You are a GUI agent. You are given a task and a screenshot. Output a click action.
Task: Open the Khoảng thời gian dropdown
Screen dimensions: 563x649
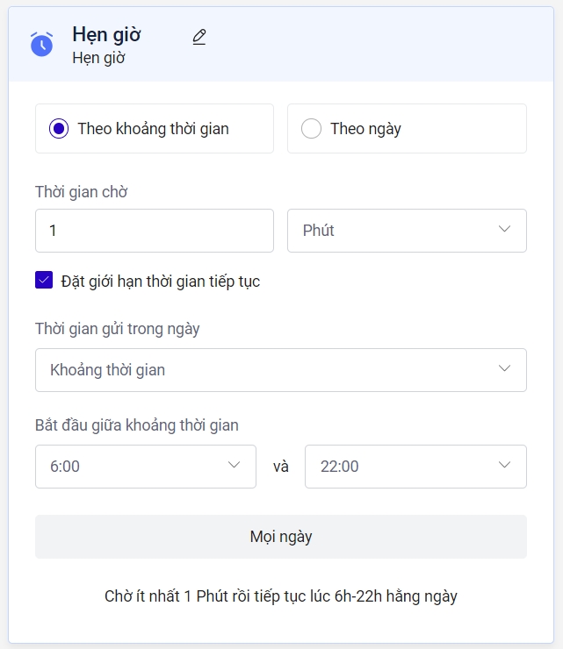[281, 370]
